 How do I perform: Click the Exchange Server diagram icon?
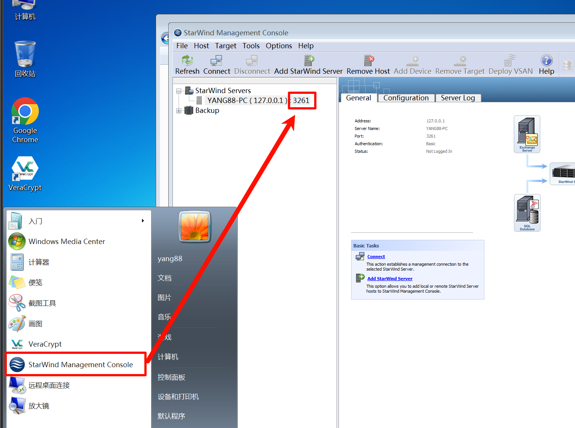[527, 134]
